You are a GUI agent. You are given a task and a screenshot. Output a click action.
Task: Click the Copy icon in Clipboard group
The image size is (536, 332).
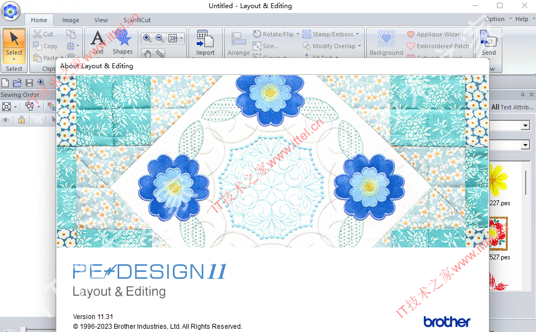pyautogui.click(x=37, y=46)
